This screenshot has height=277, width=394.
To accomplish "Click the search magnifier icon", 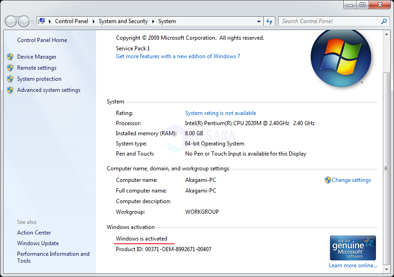I will 384,21.
